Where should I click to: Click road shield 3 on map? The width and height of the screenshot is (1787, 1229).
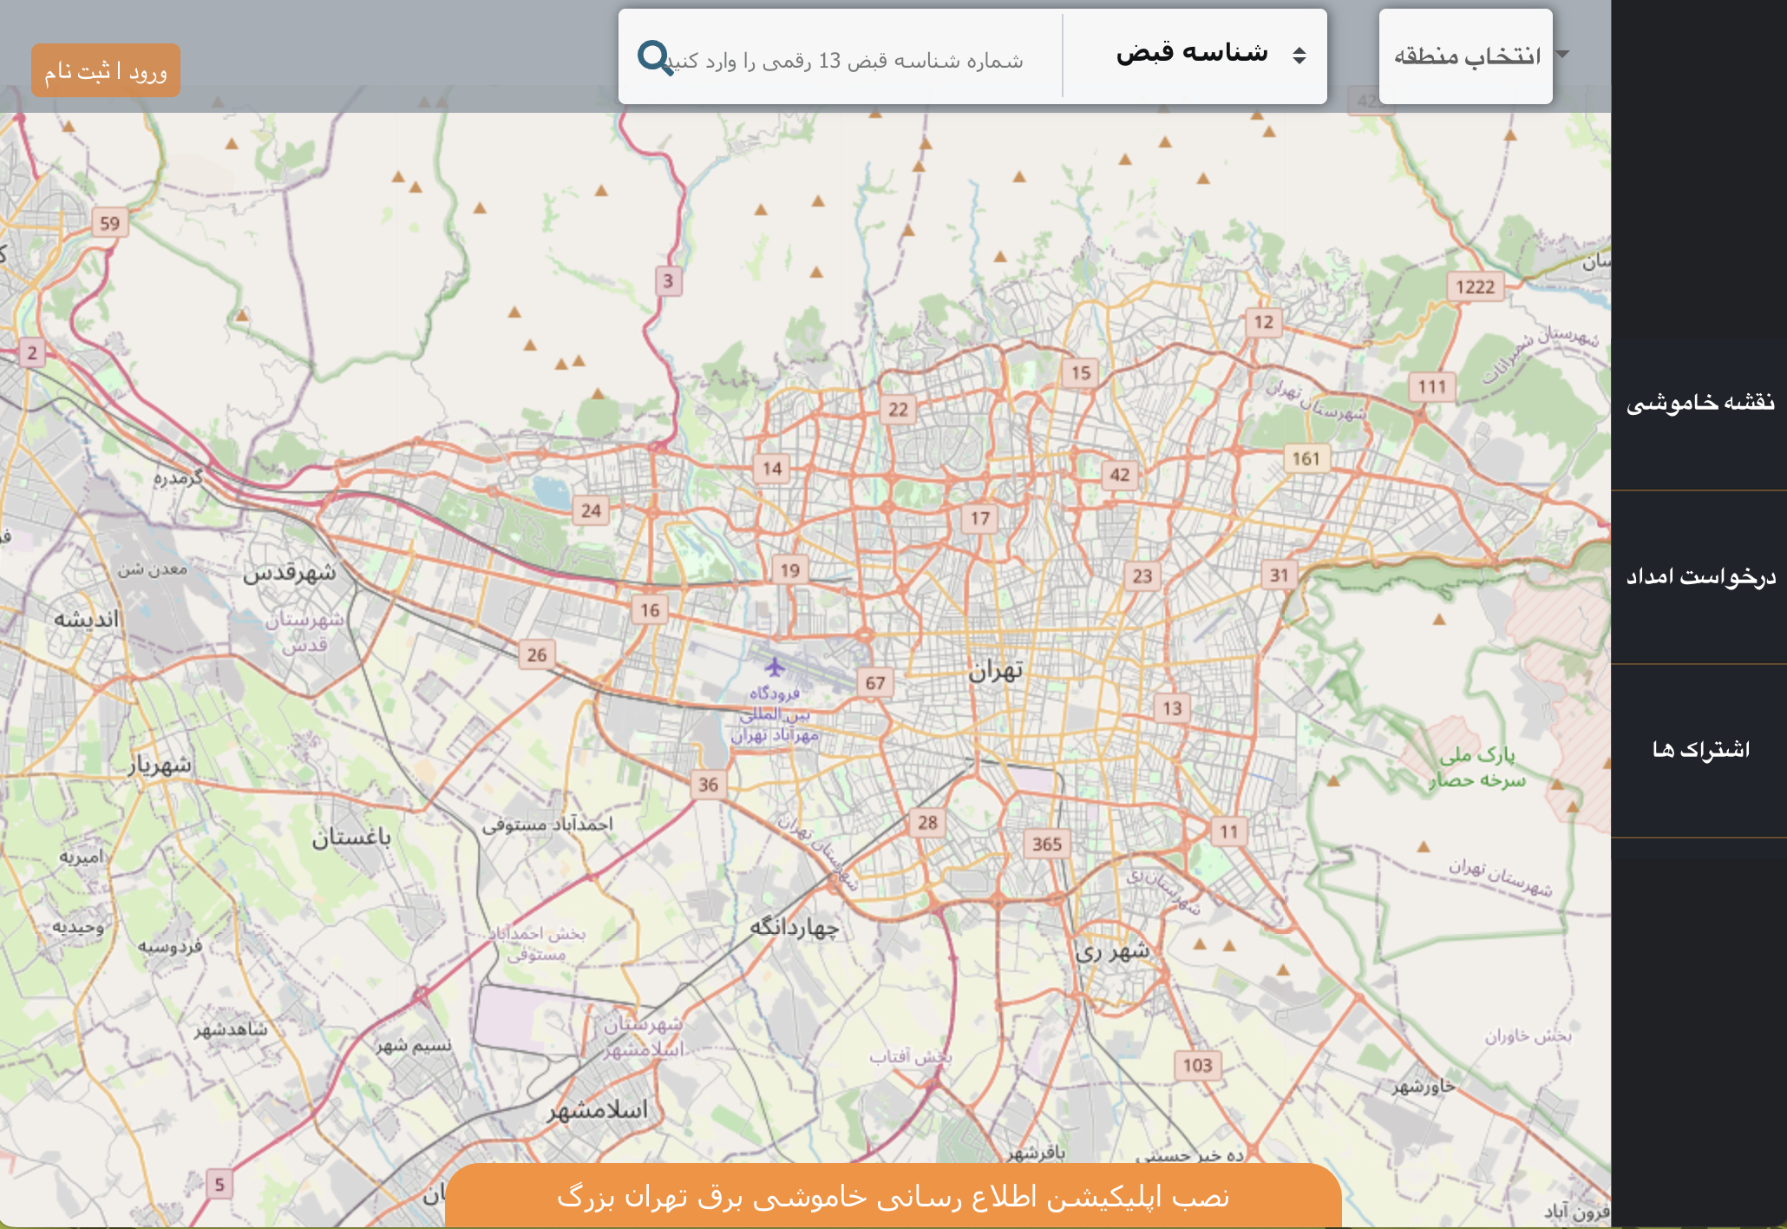[668, 281]
